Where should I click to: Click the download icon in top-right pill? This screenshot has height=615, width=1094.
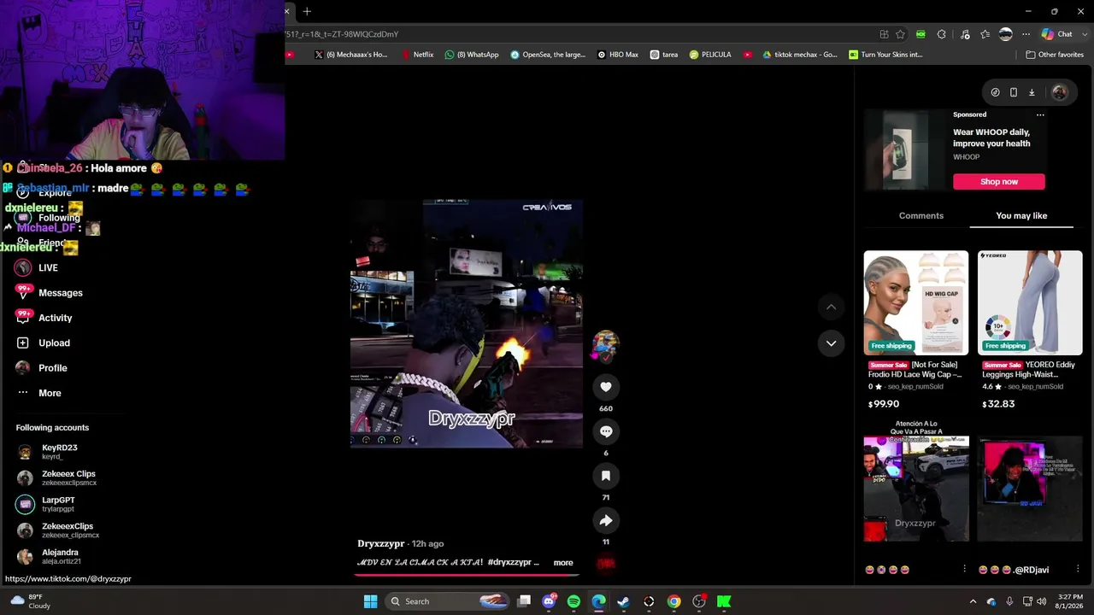point(1032,92)
